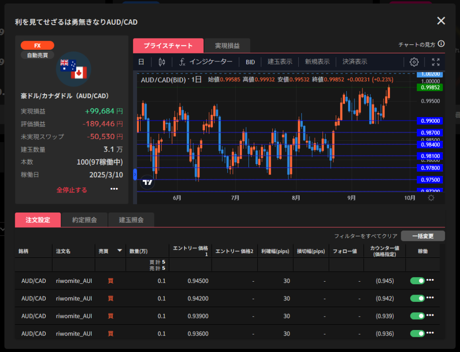
Task: Click entry price cell 0.93600
Action: (198, 334)
